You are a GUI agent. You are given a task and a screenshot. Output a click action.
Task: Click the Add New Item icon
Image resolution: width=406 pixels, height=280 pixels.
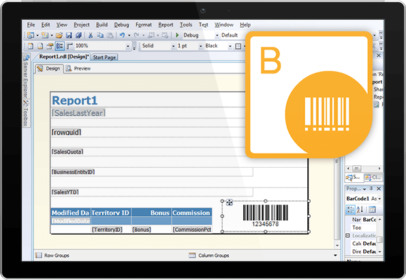[45, 35]
